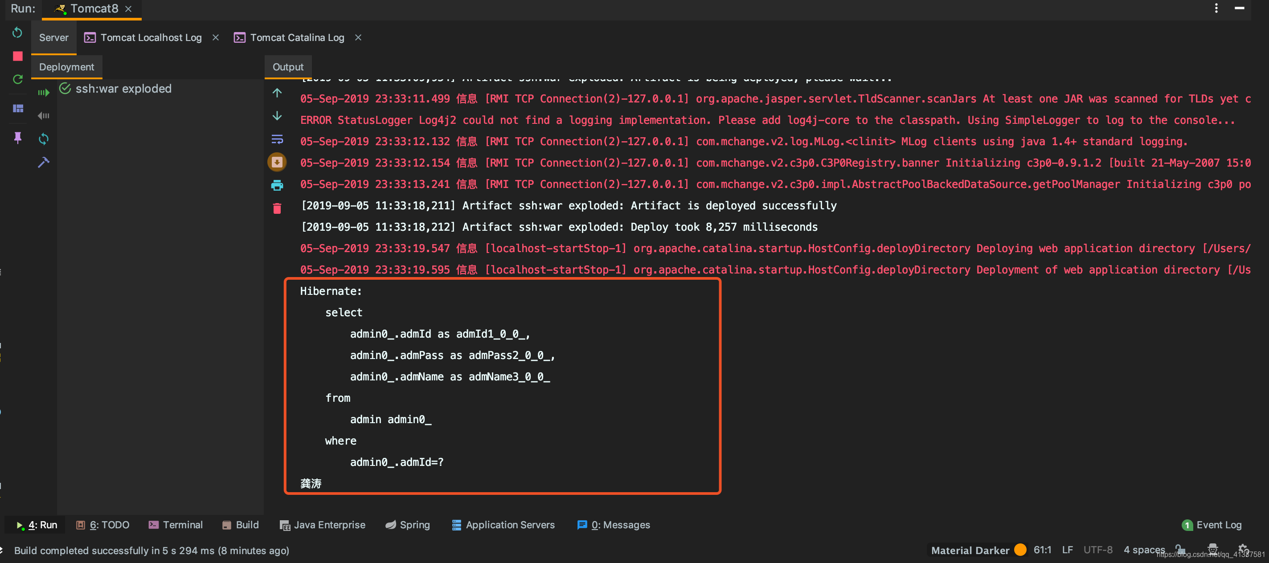Switch to the Server tab
1269x563 pixels.
tap(54, 37)
